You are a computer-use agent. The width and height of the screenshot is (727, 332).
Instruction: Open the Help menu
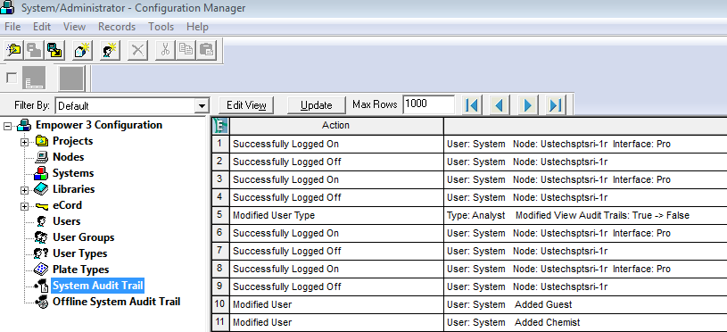197,27
